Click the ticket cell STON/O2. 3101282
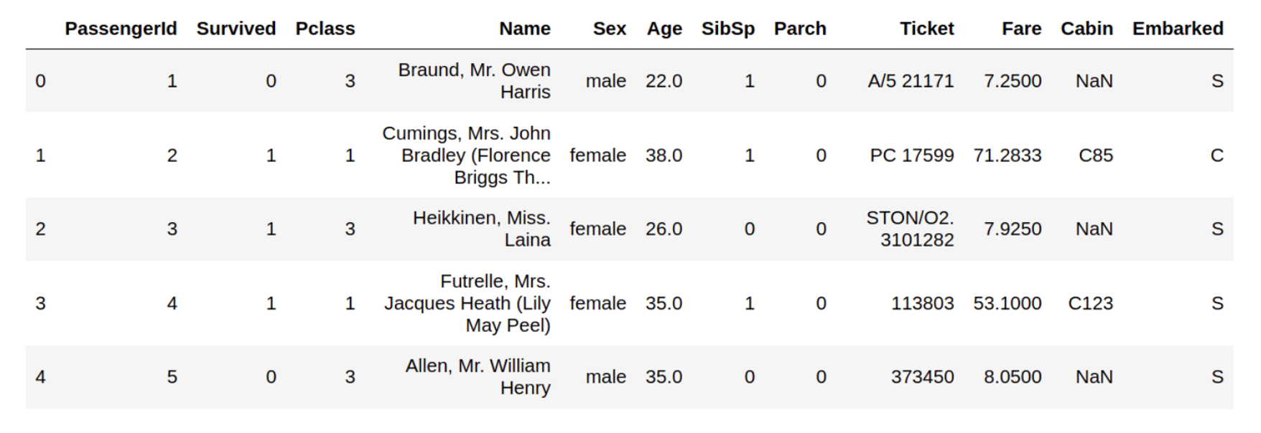The height and width of the screenshot is (433, 1261). coord(910,229)
